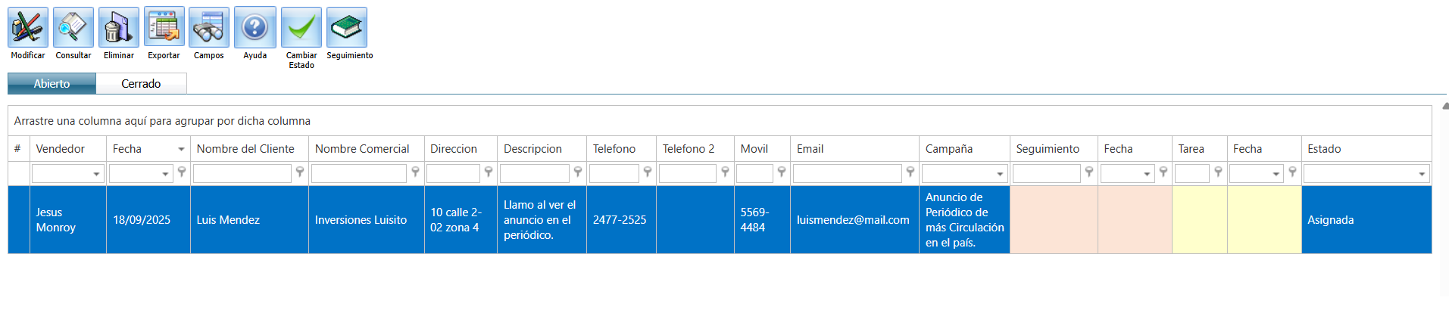This screenshot has height=310, width=1449.
Task: Focus the Seguimiento filter field
Action: 1047,174
